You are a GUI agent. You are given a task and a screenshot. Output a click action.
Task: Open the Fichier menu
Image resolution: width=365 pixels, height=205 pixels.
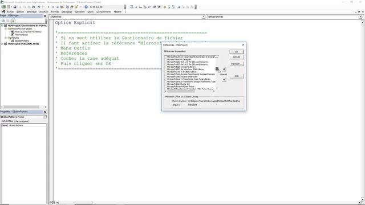point(10,11)
